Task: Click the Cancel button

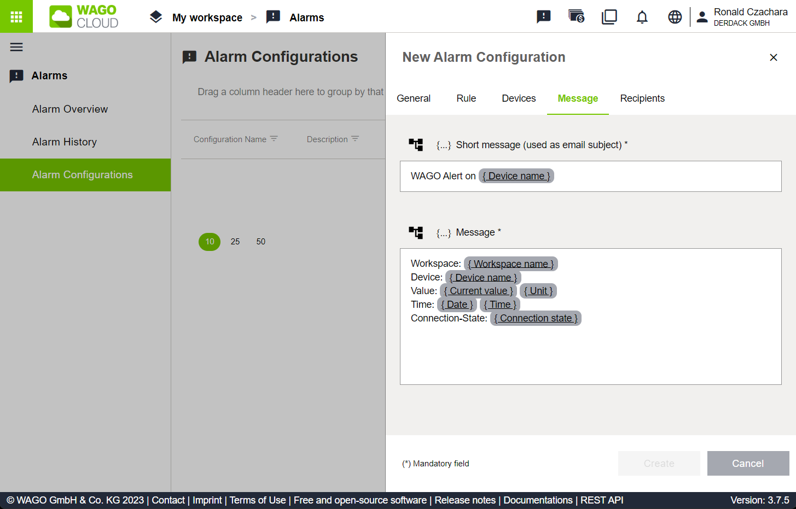Action: [x=748, y=464]
